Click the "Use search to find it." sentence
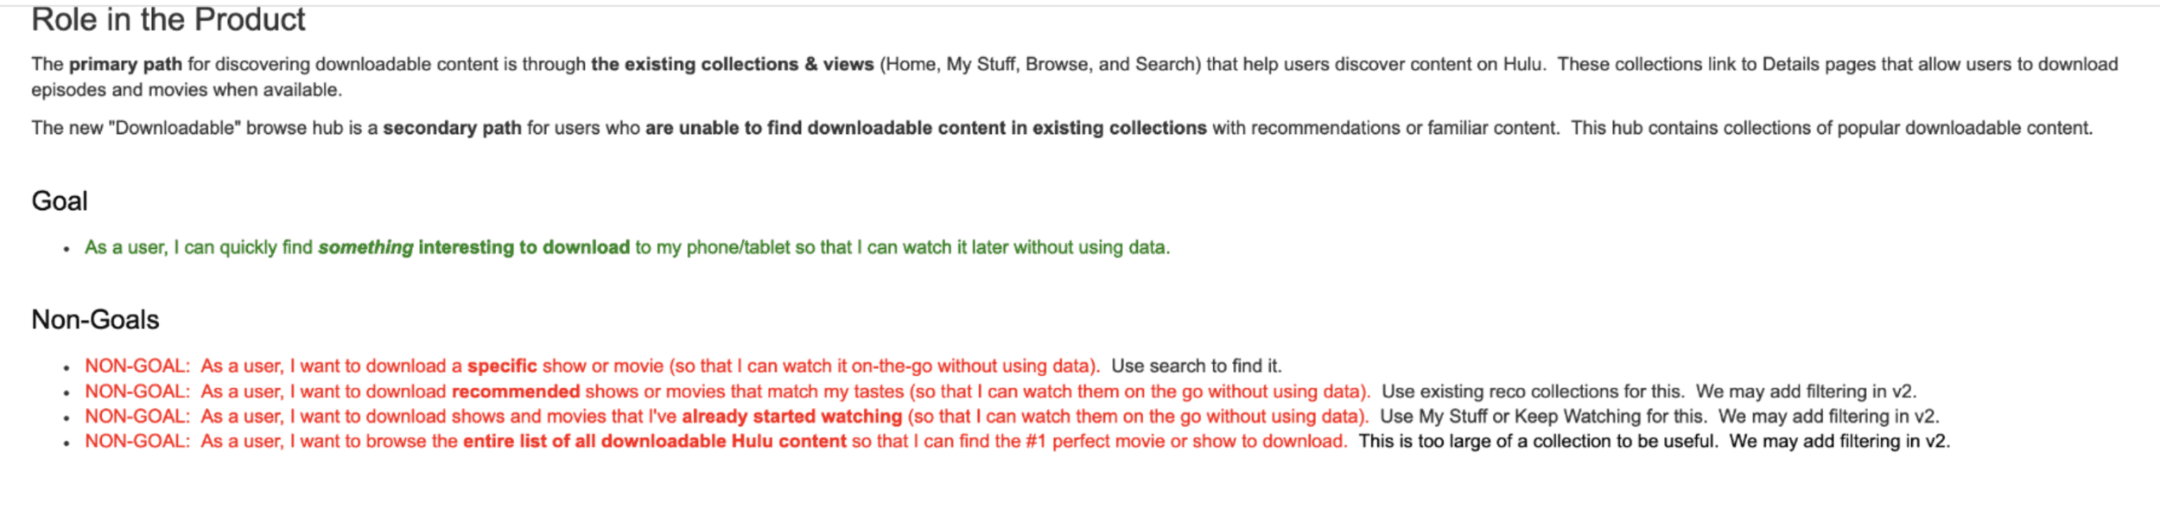The height and width of the screenshot is (516, 2160). 1196,366
